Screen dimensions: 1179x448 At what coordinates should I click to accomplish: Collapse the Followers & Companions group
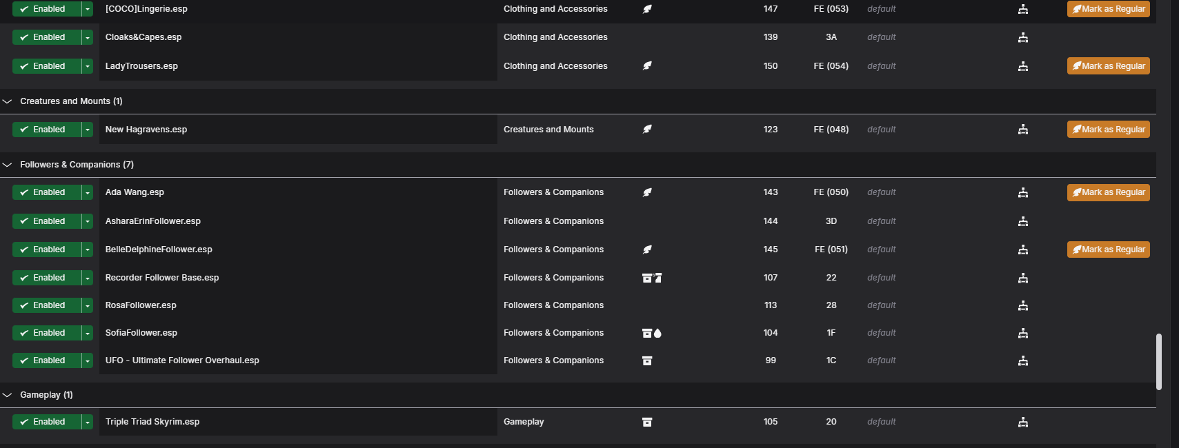point(8,165)
